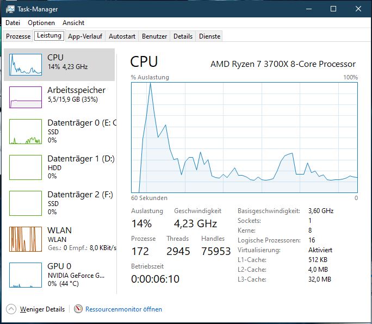Viewport: 372px width, 324px height.
Task: Select the CPU mini graph thumbnail
Action: click(x=26, y=65)
